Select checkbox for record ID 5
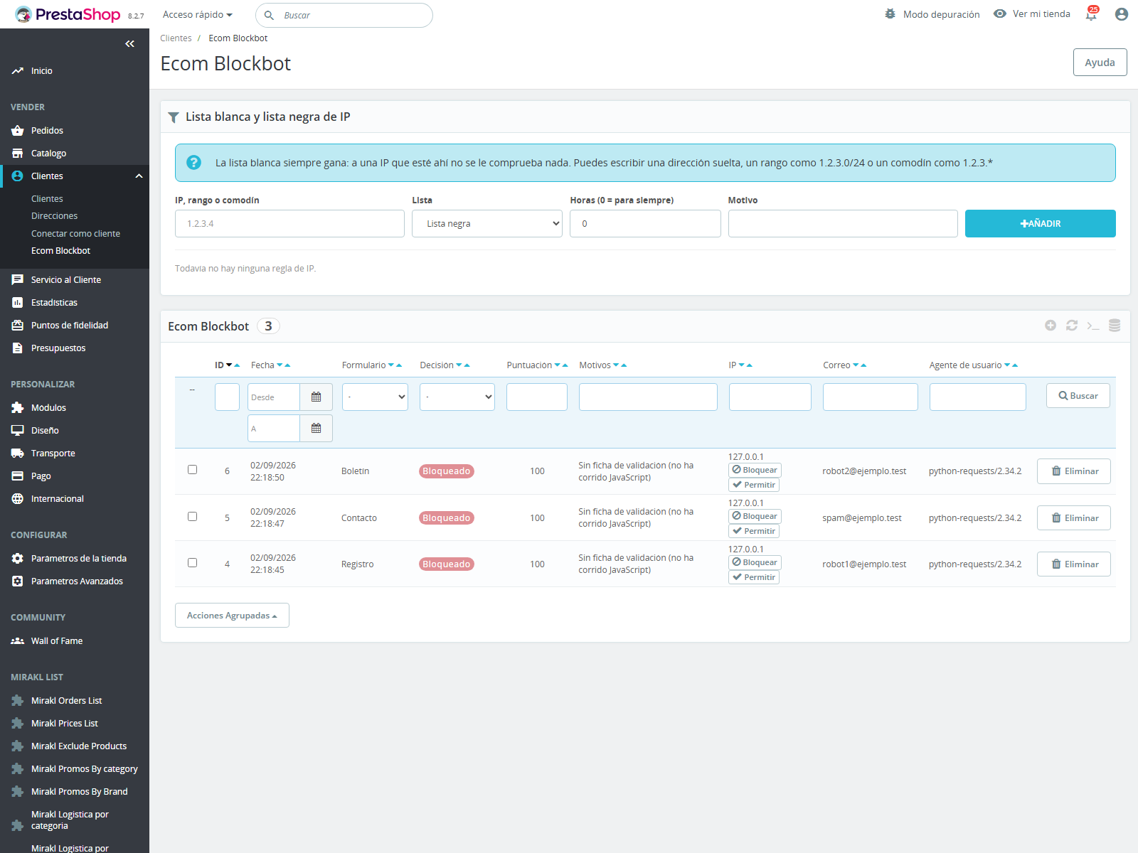Screen dimensions: 1138x853 (x=192, y=516)
